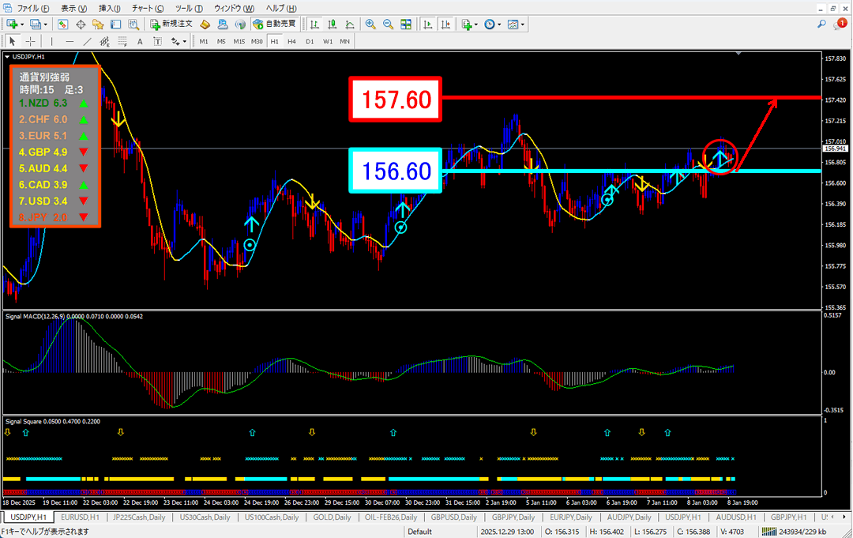
Task: Zoom in on the chart
Action: [x=370, y=24]
